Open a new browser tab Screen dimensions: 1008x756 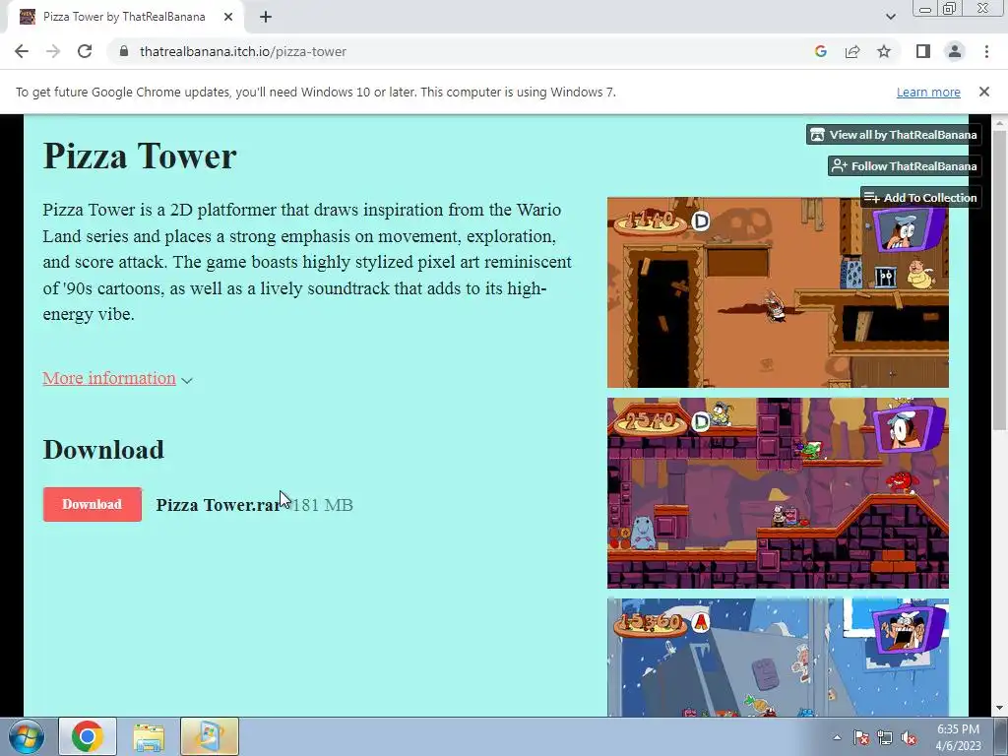click(266, 17)
